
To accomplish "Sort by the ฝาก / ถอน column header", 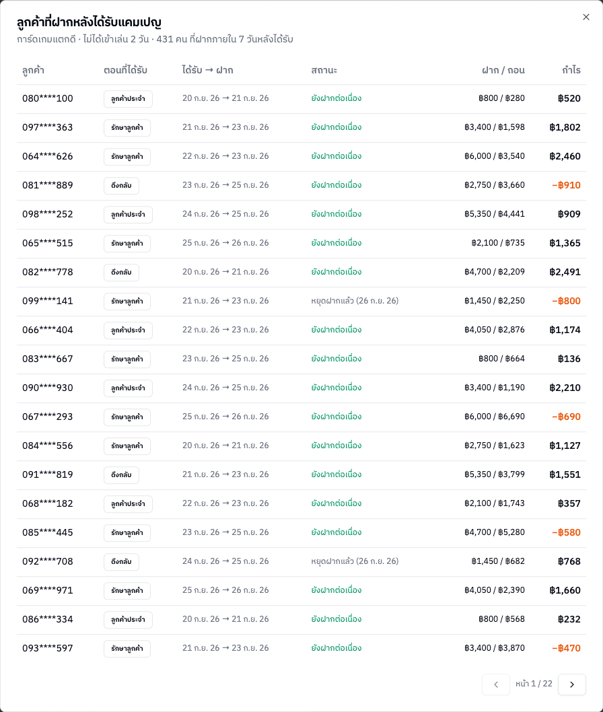I will tap(503, 70).
